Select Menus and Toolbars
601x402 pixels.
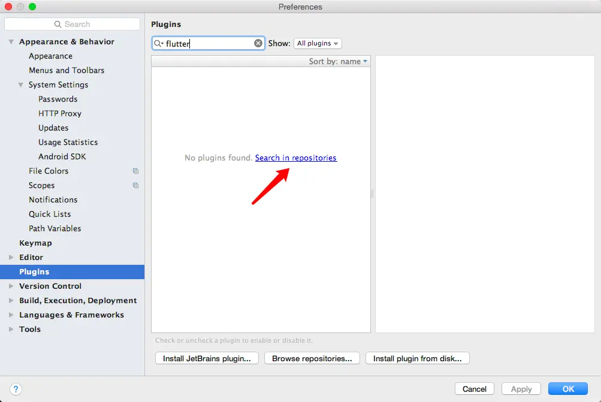coord(67,70)
